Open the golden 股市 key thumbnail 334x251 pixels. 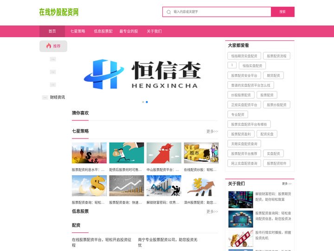(201, 153)
